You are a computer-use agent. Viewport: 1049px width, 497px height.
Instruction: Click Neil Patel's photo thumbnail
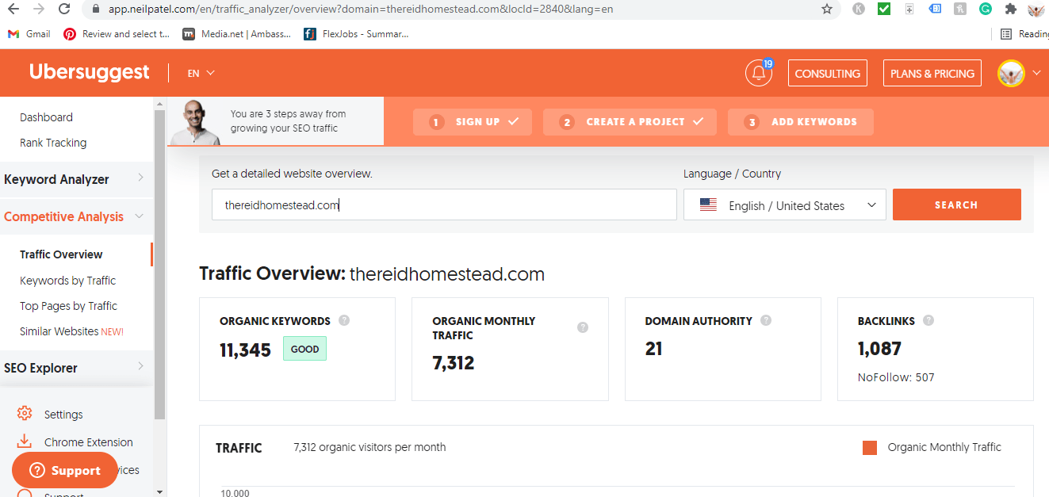click(x=195, y=122)
